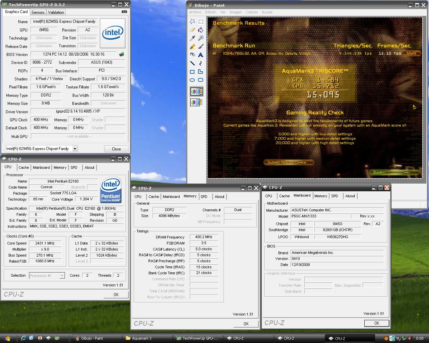Select the Free-Form Select tool in Paint
This screenshot has width=429, height=343.
[x=192, y=21]
